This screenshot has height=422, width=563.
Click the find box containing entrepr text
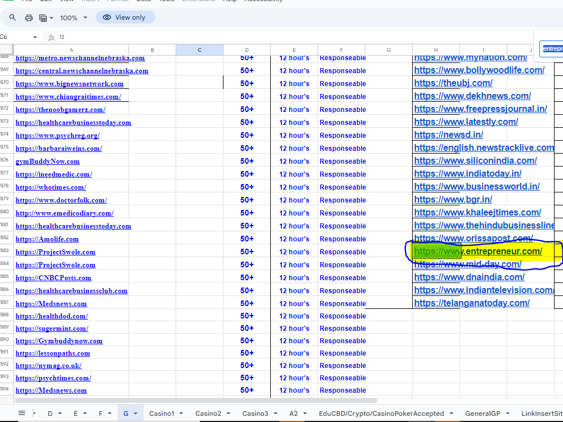coord(552,49)
